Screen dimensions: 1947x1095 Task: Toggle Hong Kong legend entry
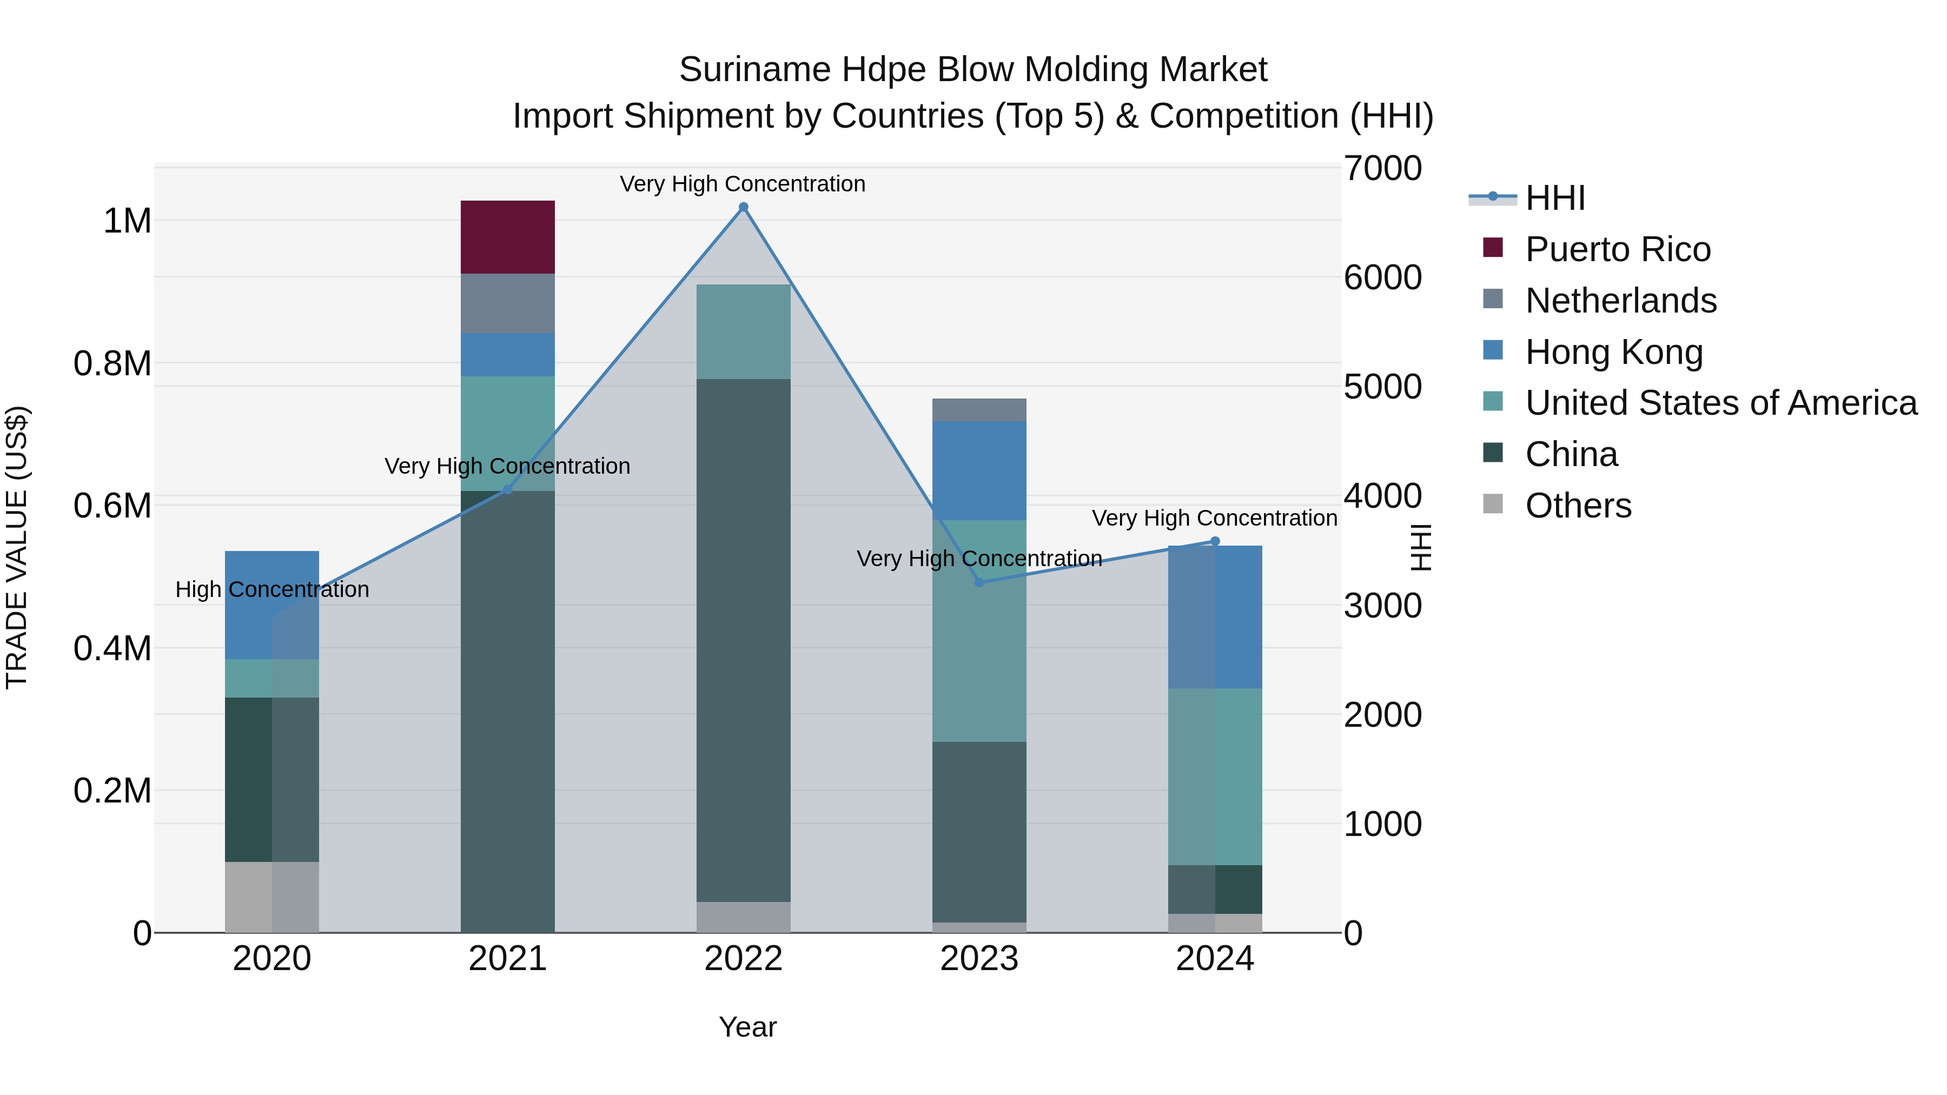click(x=1593, y=352)
